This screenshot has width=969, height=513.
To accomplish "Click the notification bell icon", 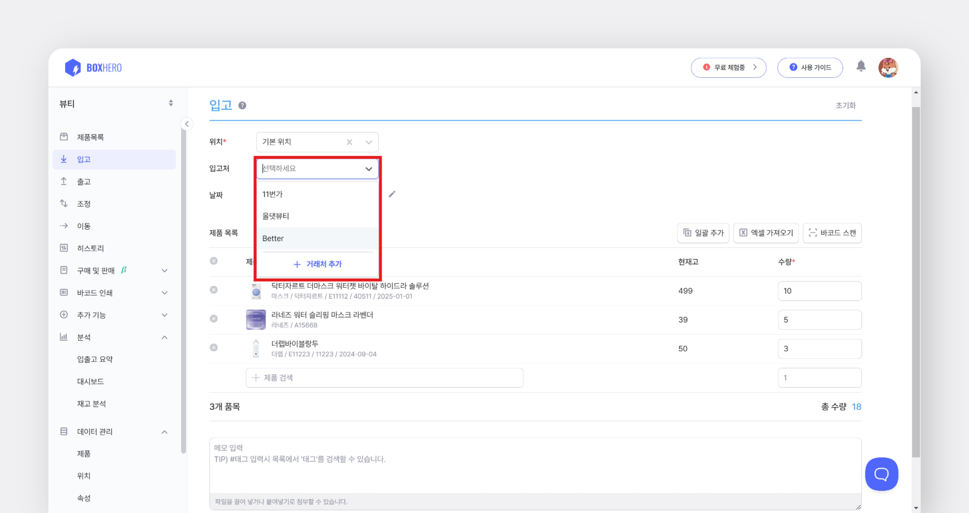I will [x=861, y=65].
